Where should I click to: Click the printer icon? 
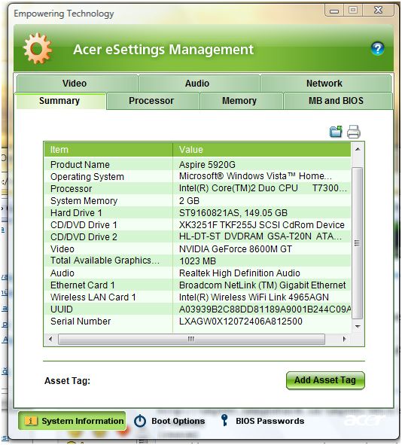click(x=354, y=132)
